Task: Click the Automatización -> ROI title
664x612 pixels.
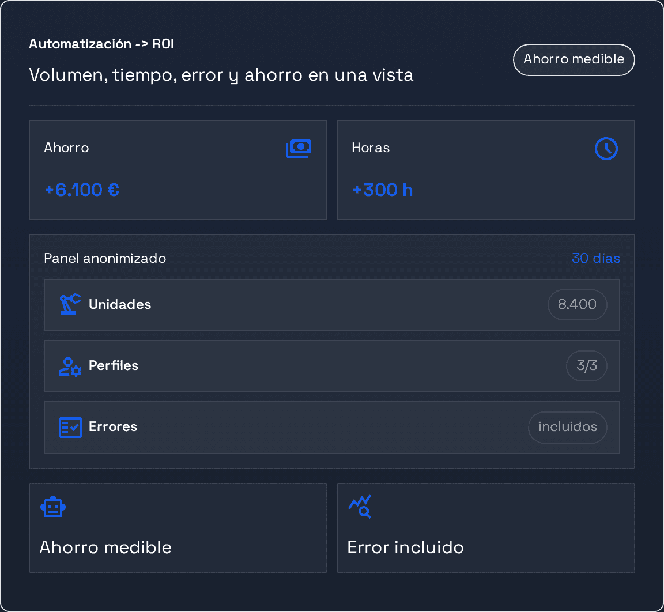Action: [101, 44]
